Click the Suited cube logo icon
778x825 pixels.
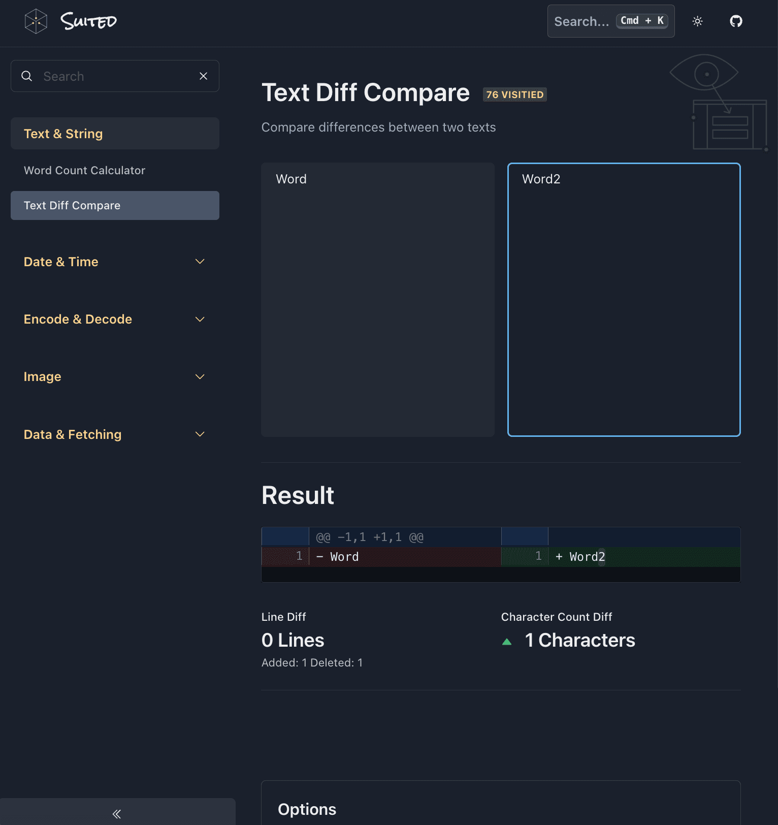tap(36, 21)
